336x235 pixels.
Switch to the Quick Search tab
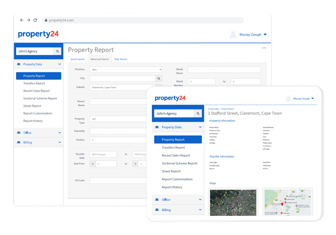tap(78, 59)
